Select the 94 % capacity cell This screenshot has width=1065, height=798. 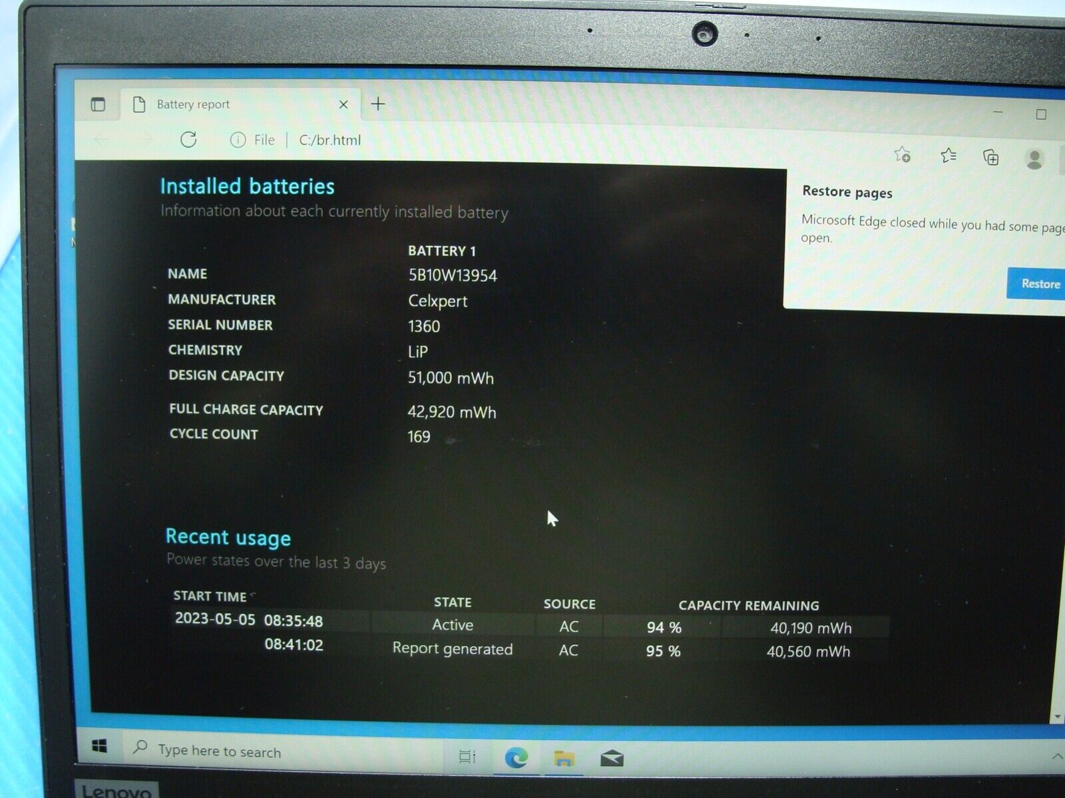pos(664,628)
